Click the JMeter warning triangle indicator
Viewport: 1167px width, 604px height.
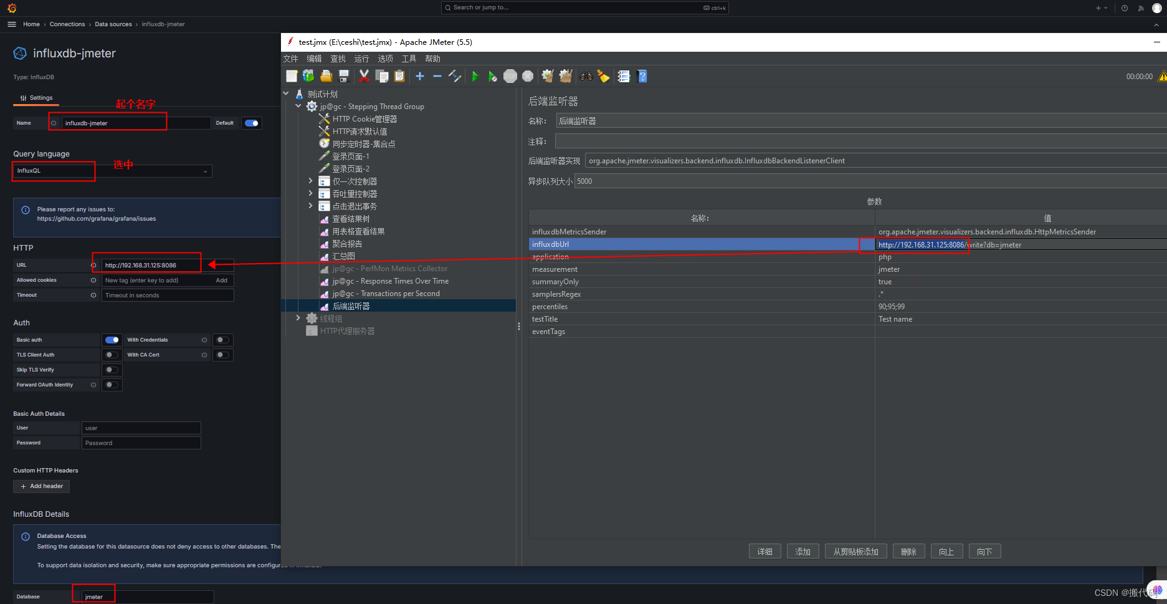[1162, 77]
